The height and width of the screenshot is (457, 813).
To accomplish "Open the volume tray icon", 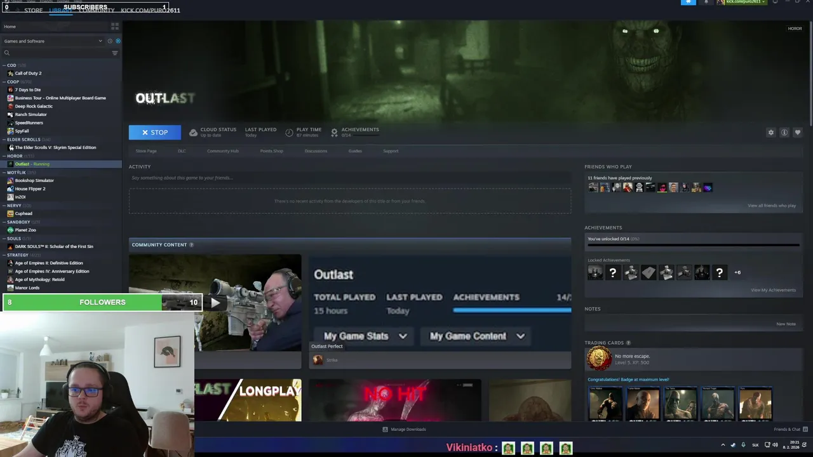I will (x=775, y=445).
